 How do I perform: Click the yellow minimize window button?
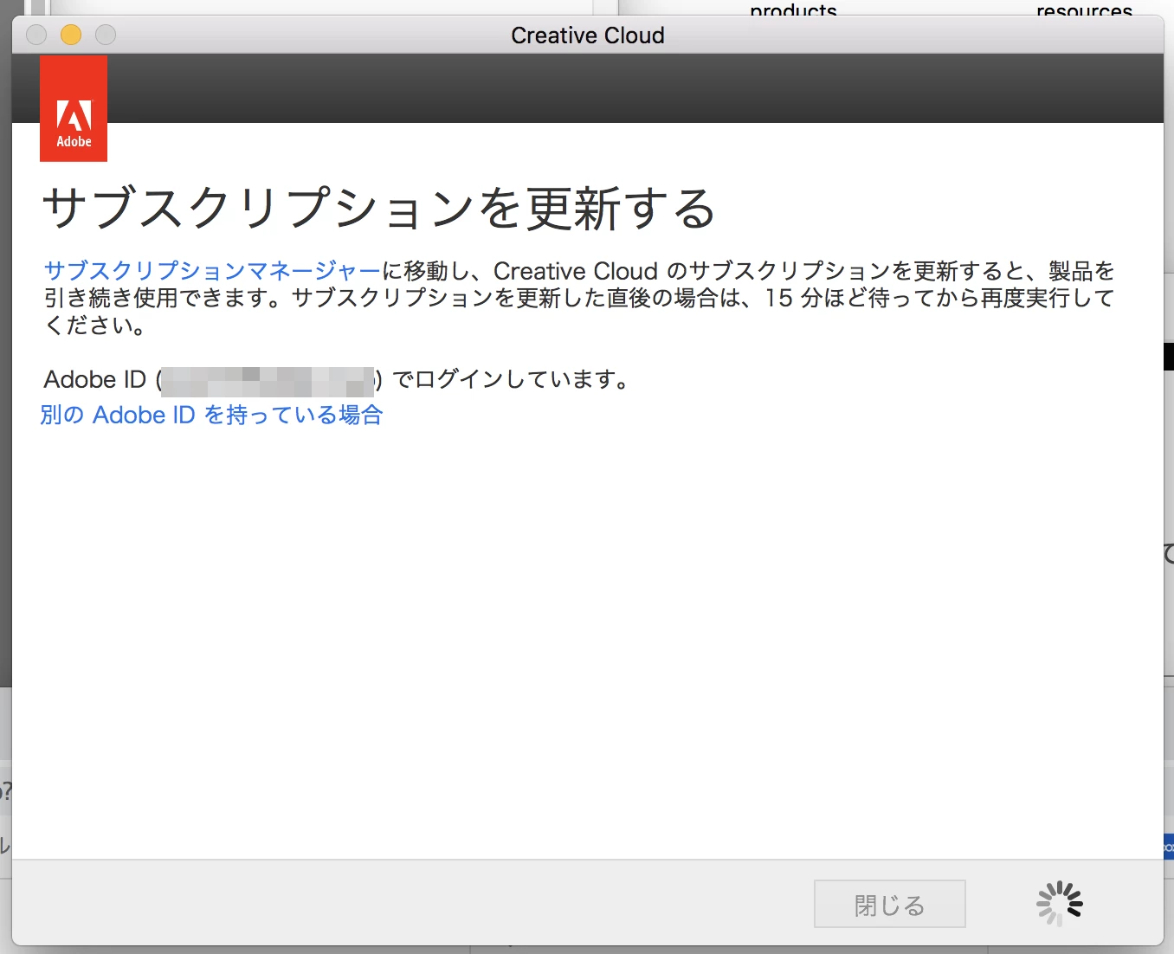pyautogui.click(x=71, y=35)
